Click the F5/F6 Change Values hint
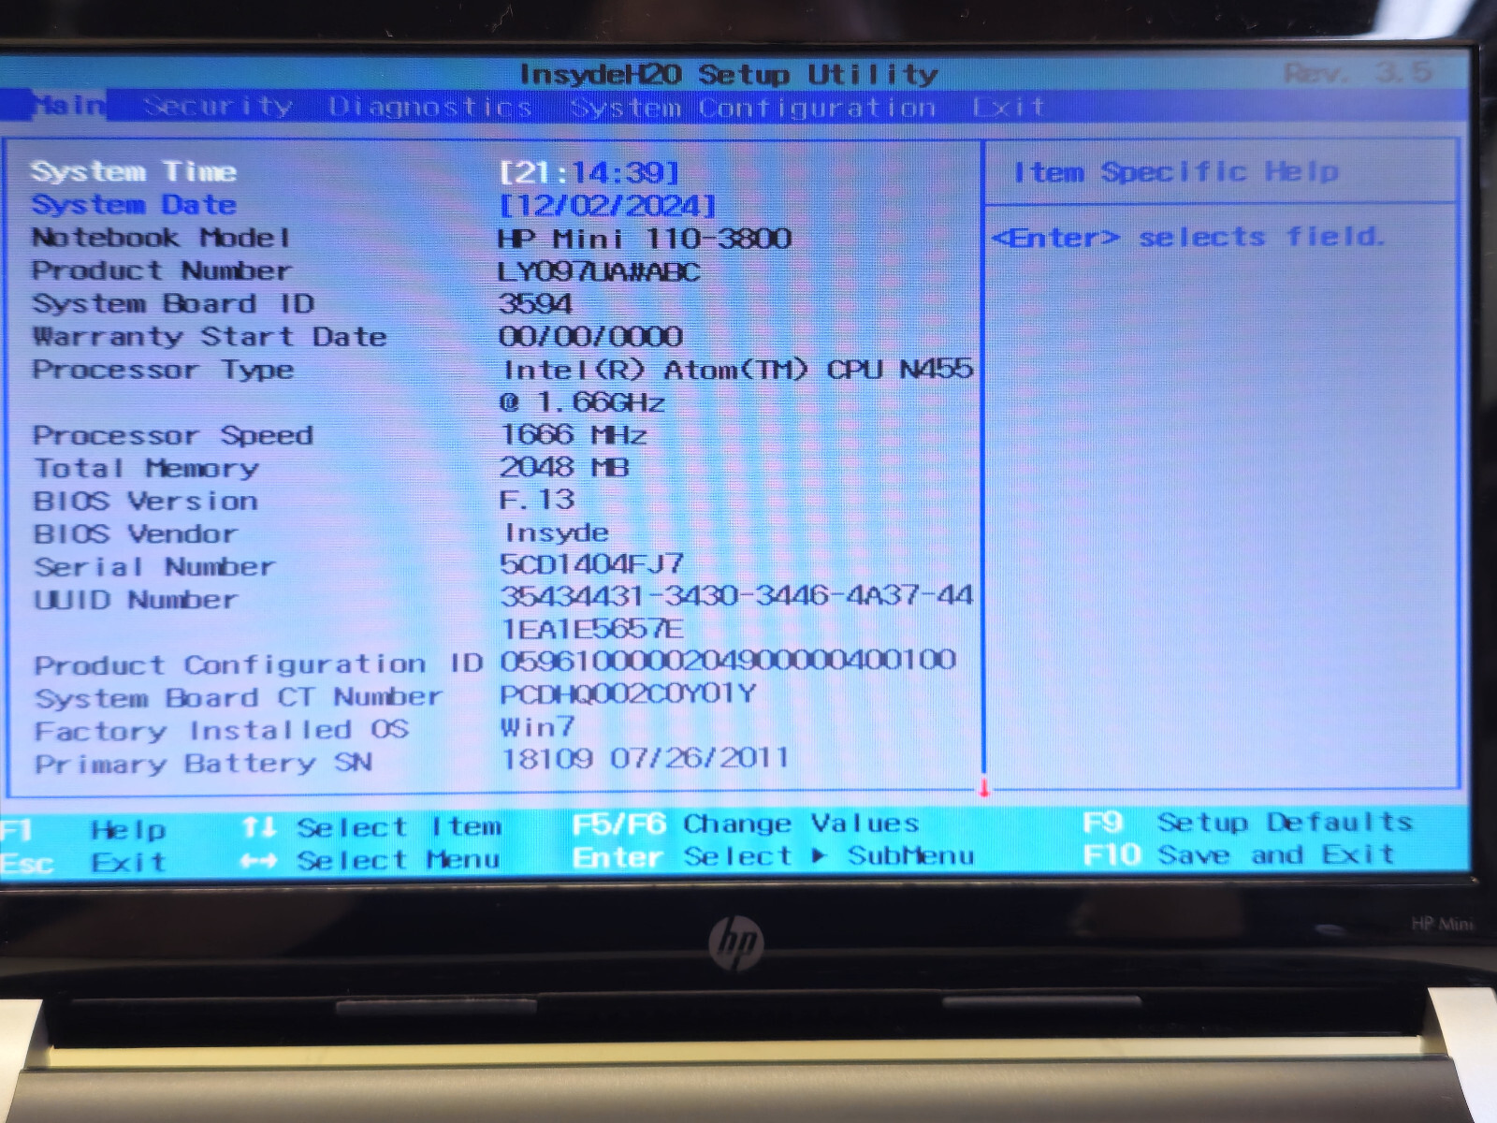Image resolution: width=1497 pixels, height=1123 pixels. [x=746, y=824]
